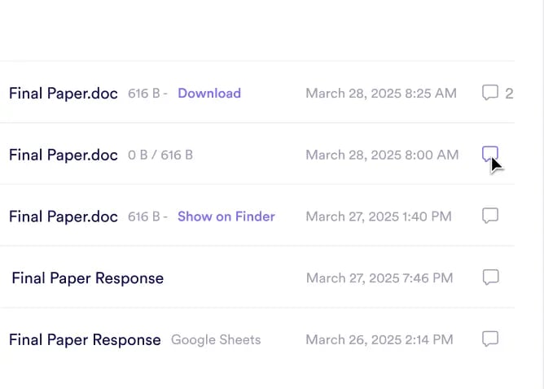Select the Final Paper.doc name beside Download
This screenshot has width=544, height=389.
[64, 94]
